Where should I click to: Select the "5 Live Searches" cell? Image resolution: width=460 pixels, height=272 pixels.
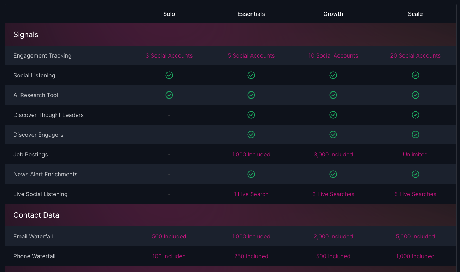(415, 194)
